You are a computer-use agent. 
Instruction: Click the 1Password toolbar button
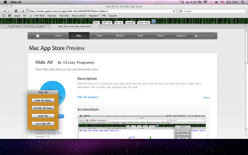pyautogui.click(x=16, y=11)
